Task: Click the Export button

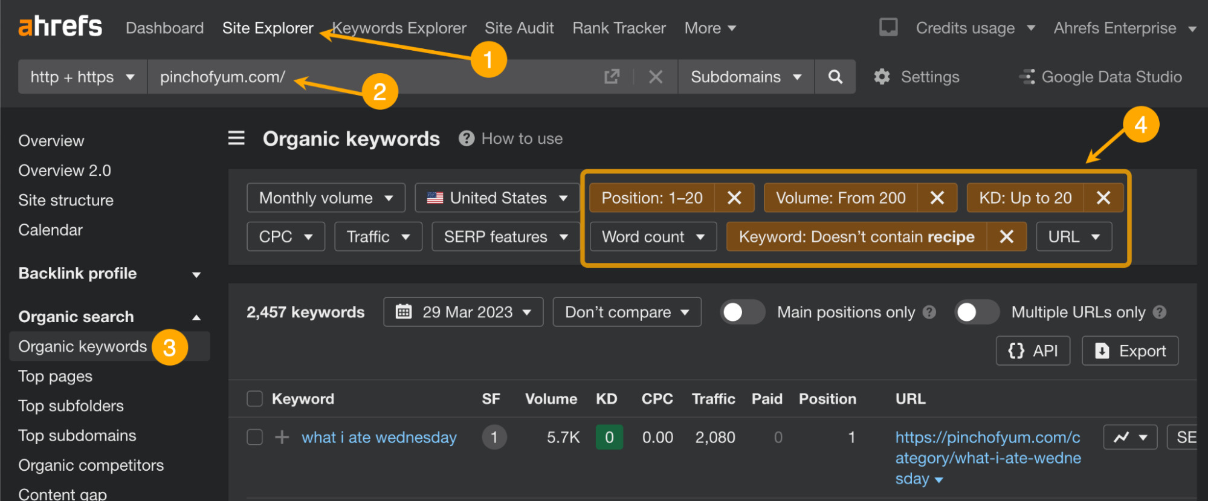Action: 1130,351
